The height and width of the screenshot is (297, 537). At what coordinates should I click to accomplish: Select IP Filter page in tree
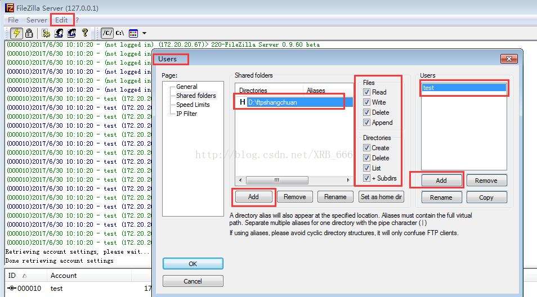[187, 114]
